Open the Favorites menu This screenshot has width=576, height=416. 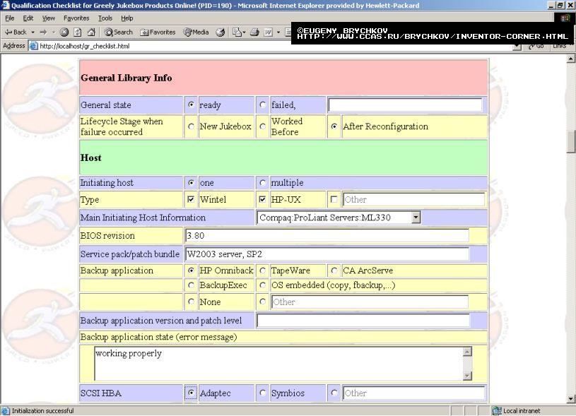76,18
